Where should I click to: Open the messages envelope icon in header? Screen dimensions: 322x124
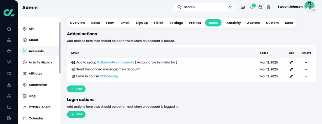point(243,7)
